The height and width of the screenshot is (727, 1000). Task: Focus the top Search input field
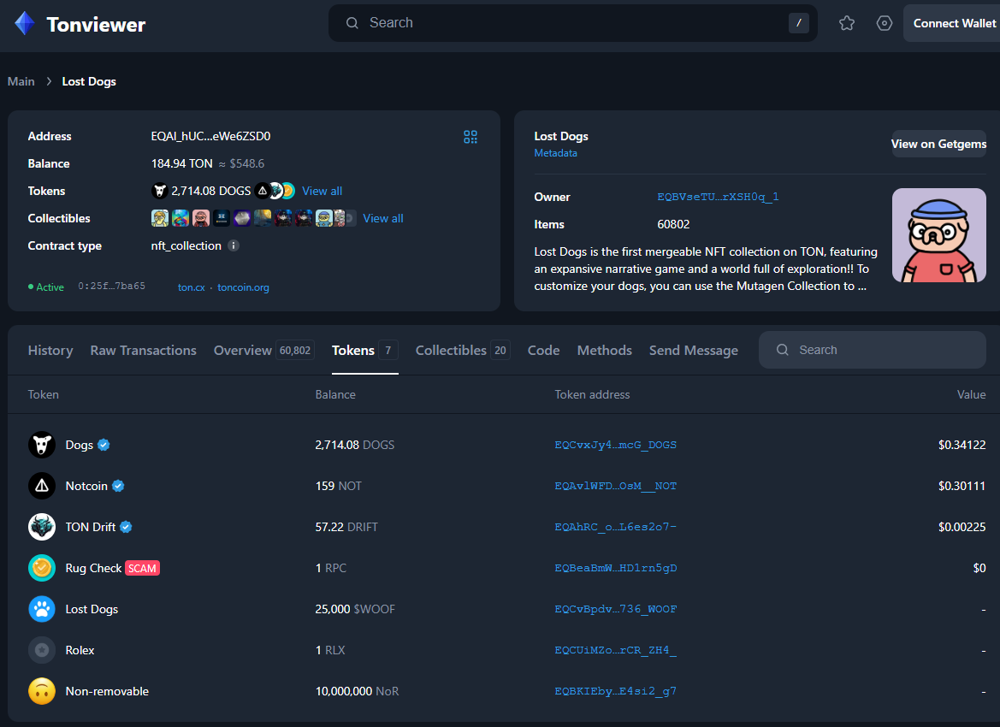572,23
